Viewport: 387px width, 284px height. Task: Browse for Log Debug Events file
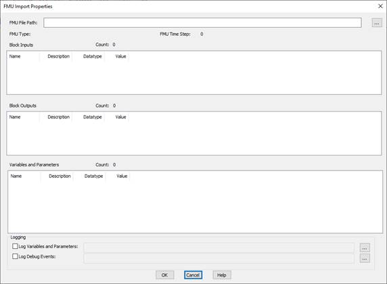point(365,258)
